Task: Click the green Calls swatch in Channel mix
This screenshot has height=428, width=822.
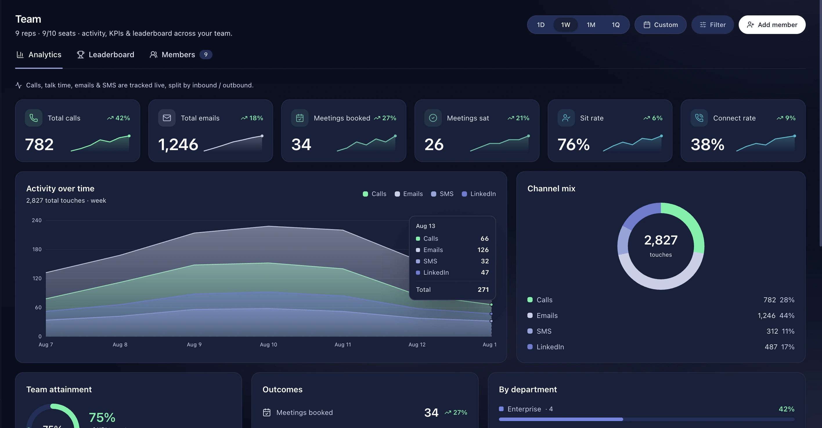Action: 530,300
